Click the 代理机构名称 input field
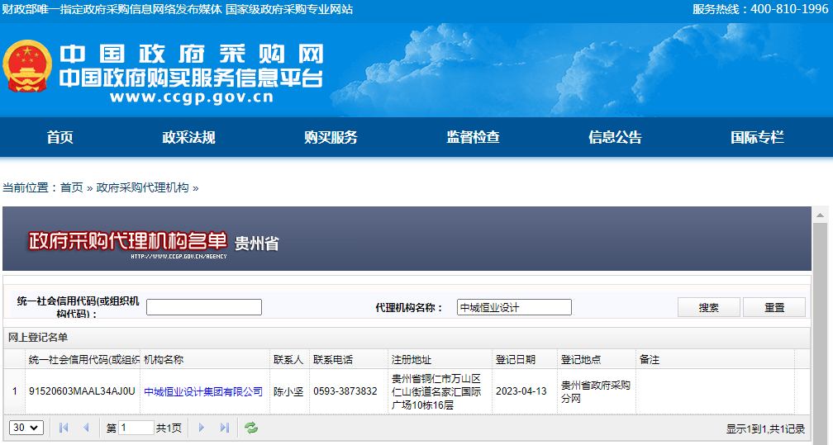The height and width of the screenshot is (445, 833). pyautogui.click(x=514, y=307)
